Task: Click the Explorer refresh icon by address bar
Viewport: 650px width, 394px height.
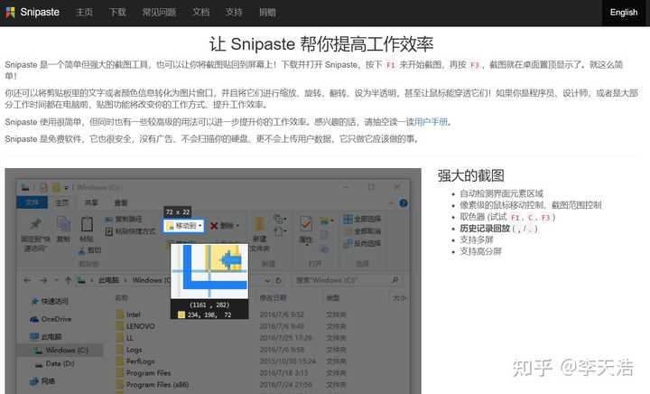Action: pyautogui.click(x=279, y=280)
